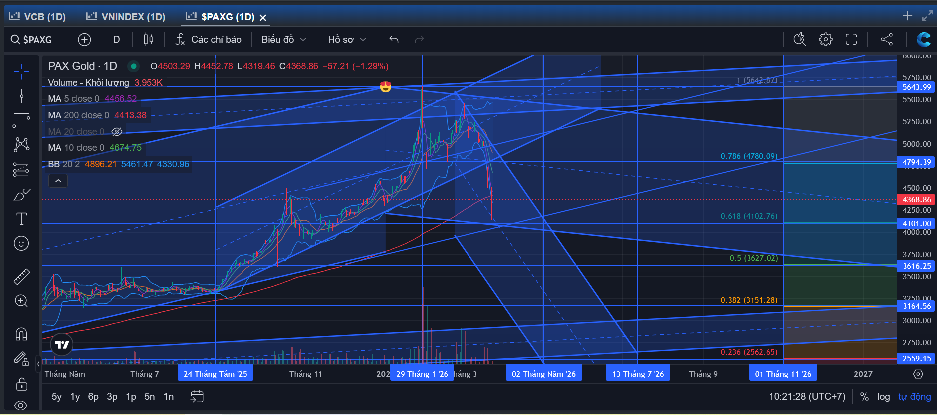Open the candlestick chart style menu

pos(149,40)
